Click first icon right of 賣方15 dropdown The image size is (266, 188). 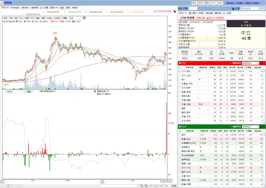coord(261,127)
